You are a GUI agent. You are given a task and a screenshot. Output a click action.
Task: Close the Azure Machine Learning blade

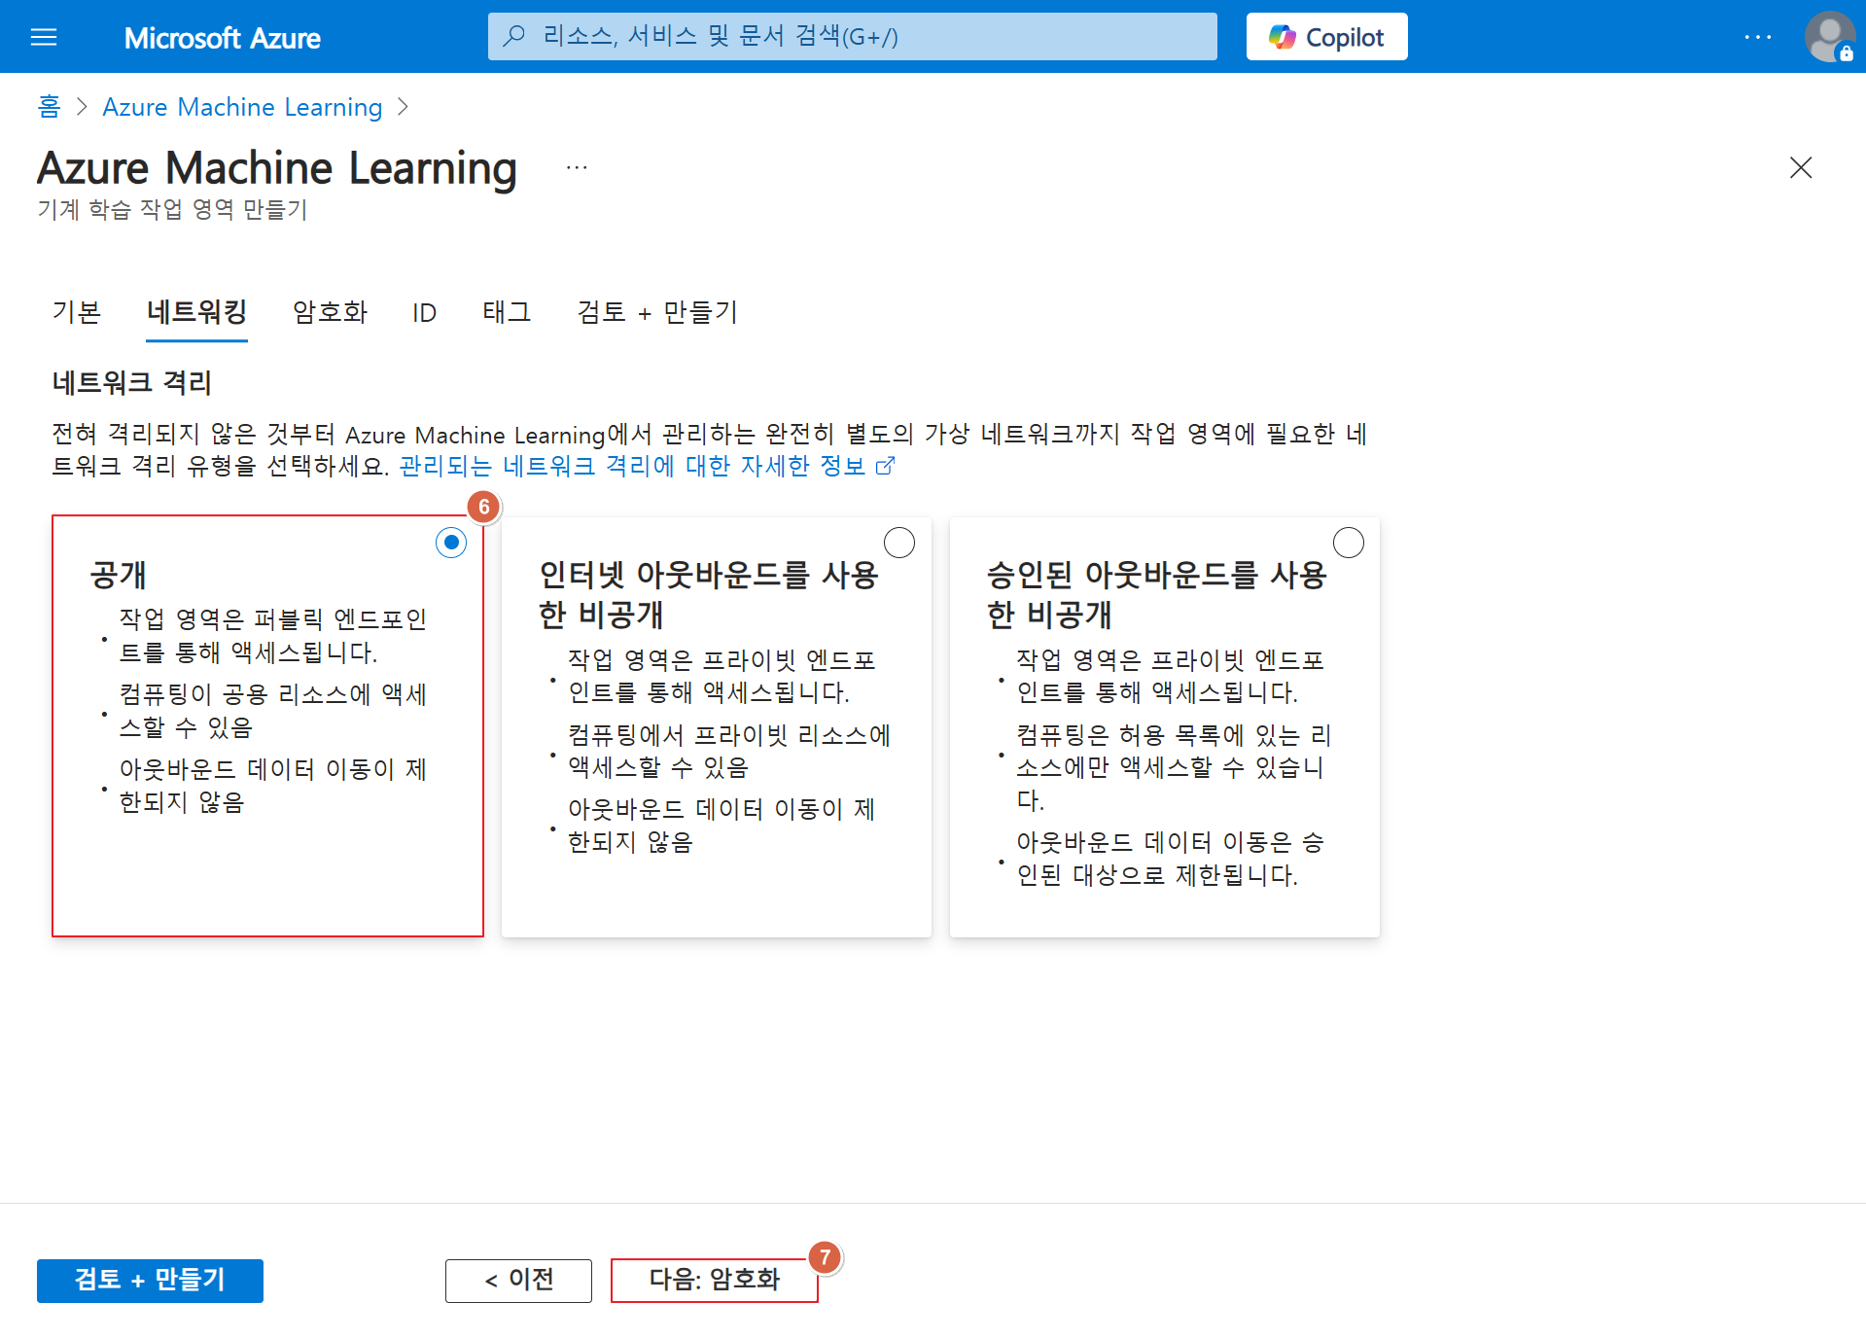pyautogui.click(x=1801, y=167)
